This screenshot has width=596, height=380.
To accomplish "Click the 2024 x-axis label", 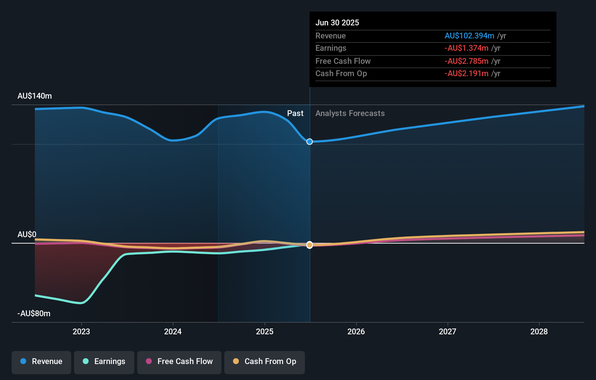I will coord(173,332).
